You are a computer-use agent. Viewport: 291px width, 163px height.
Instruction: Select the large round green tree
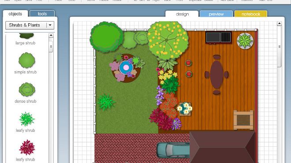106,37
